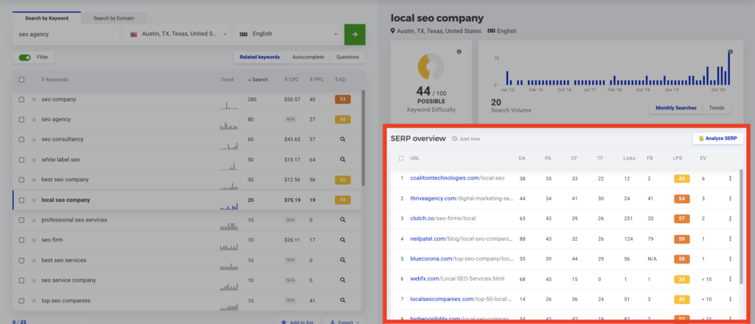
Task: Star the white label seo keyword
Action: [x=34, y=160]
